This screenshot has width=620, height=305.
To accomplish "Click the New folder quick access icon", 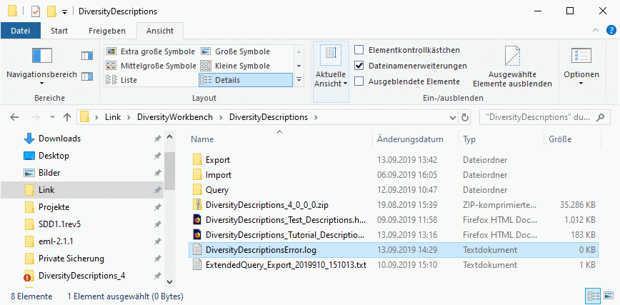I will [51, 11].
